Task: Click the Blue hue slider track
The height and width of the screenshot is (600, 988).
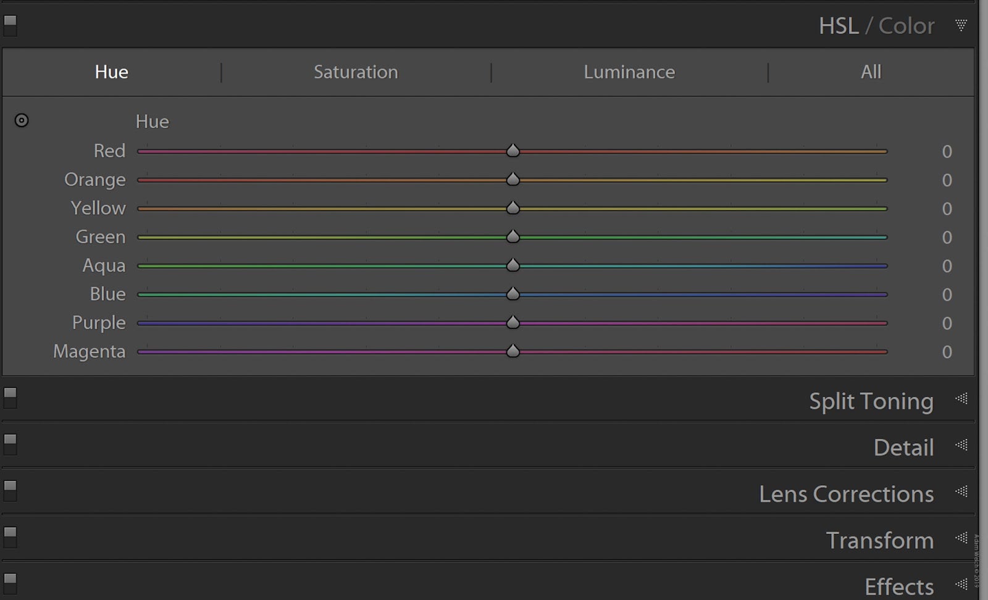Action: (x=679, y=294)
